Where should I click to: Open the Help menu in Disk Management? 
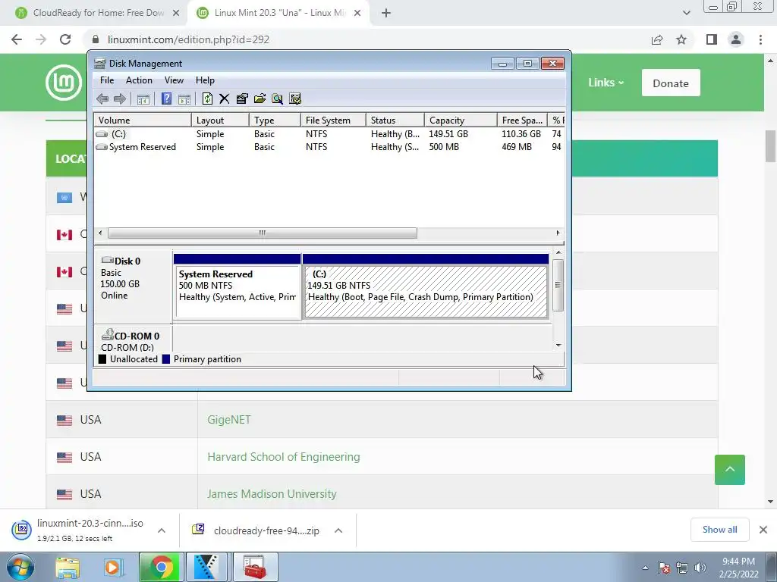205,80
